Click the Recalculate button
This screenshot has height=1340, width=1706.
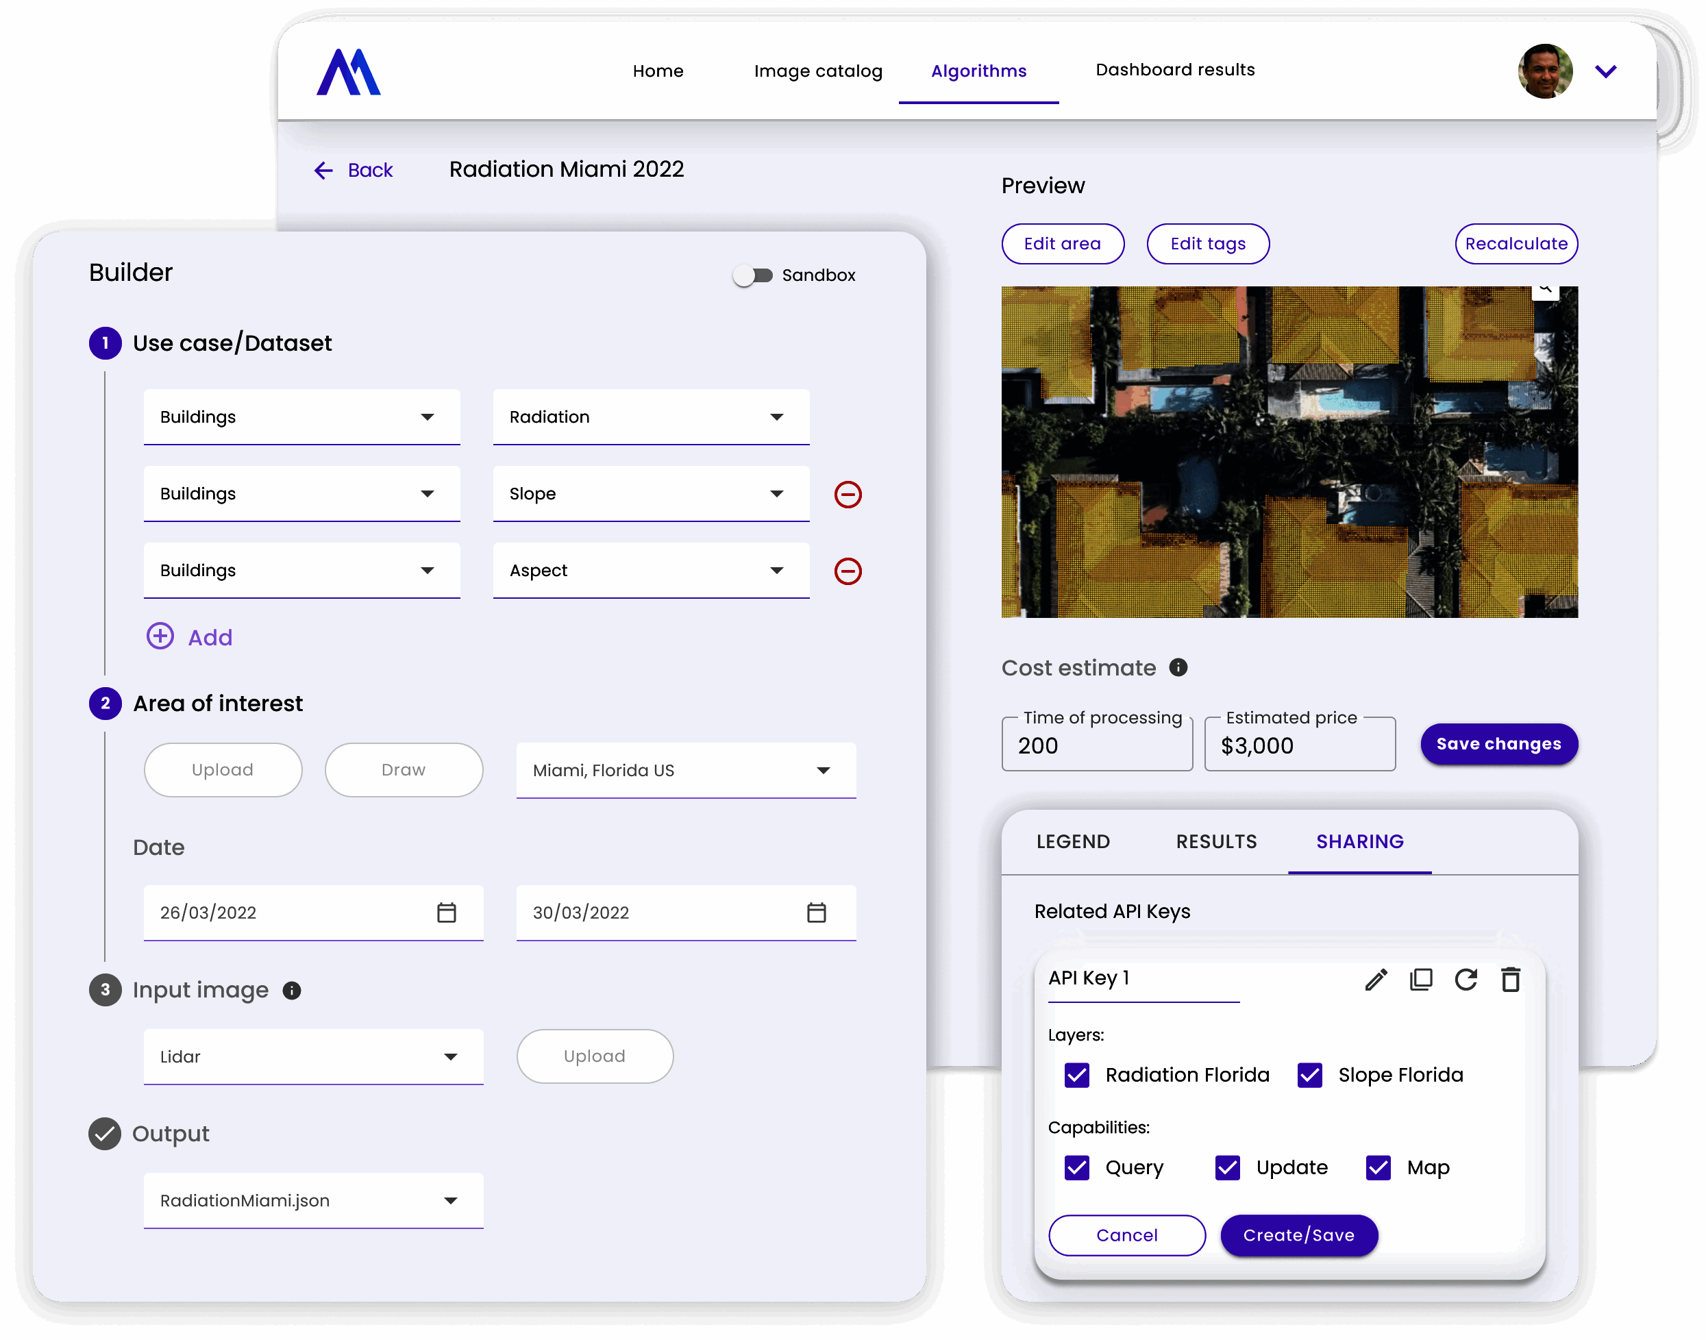[x=1516, y=244]
